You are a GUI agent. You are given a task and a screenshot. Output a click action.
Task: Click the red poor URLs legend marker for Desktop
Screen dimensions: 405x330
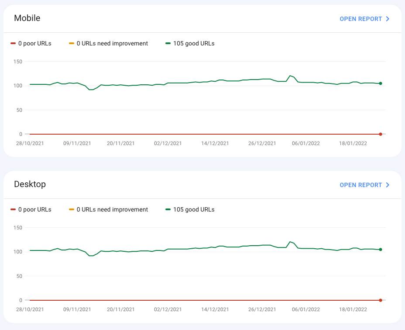(13, 209)
